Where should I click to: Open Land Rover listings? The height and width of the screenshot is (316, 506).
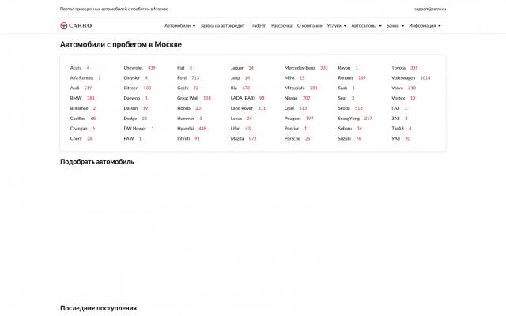(x=242, y=108)
